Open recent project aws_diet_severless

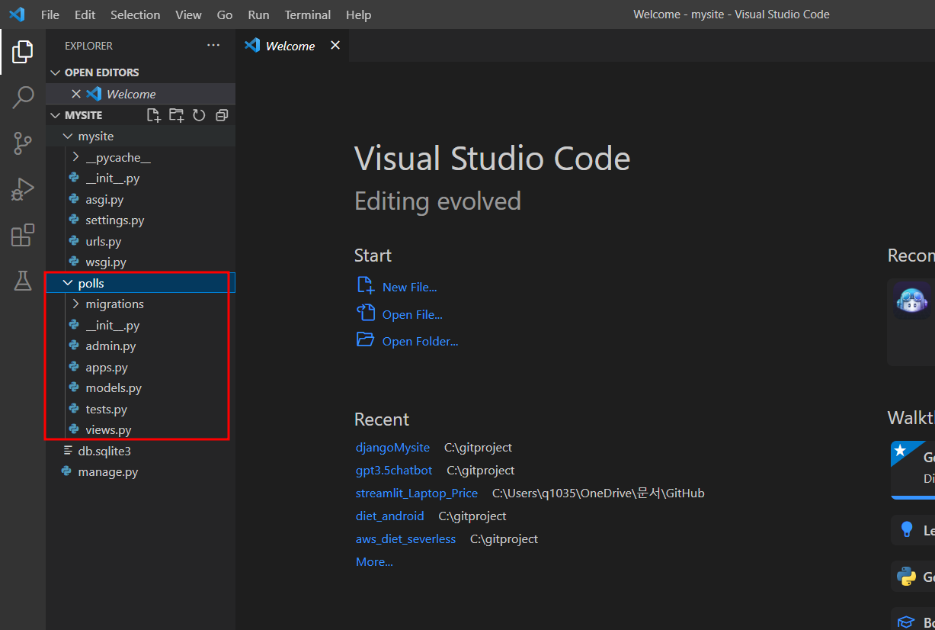pyautogui.click(x=405, y=538)
